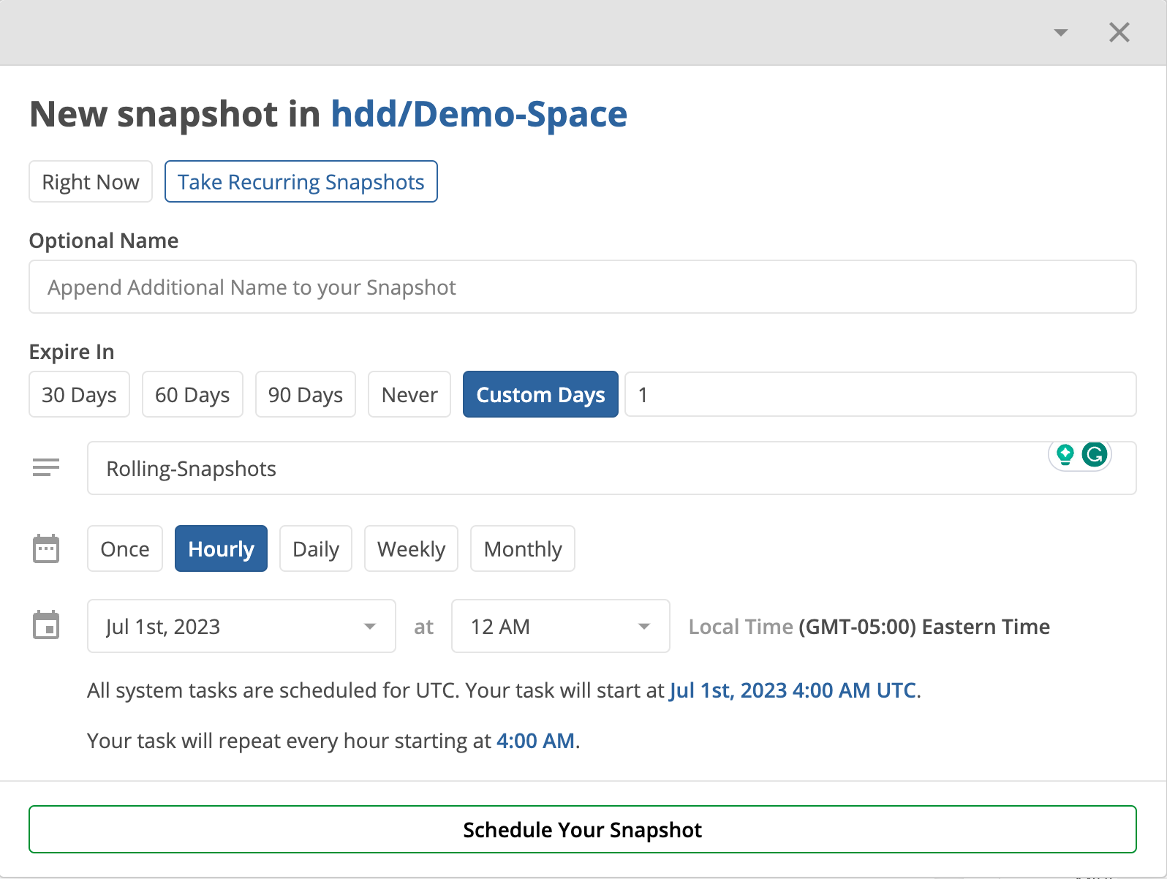
Task: Click the hdd/Demo-Space link in the title
Action: tap(479, 114)
